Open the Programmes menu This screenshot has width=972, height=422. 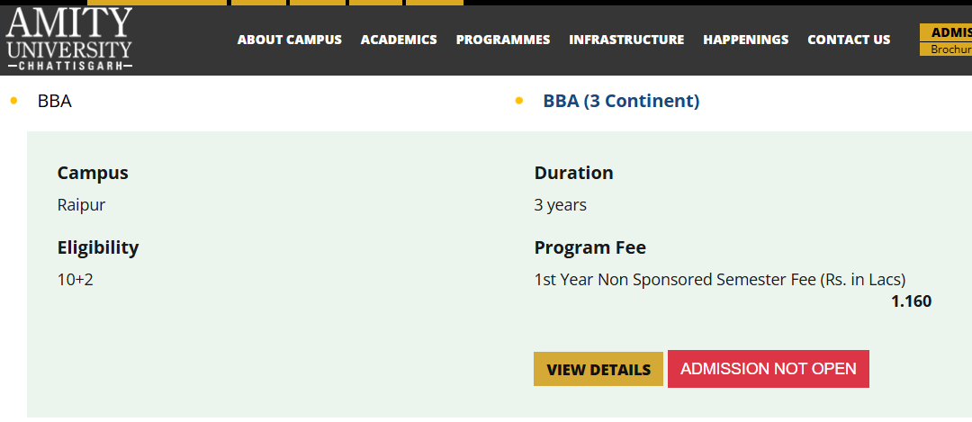click(x=503, y=40)
